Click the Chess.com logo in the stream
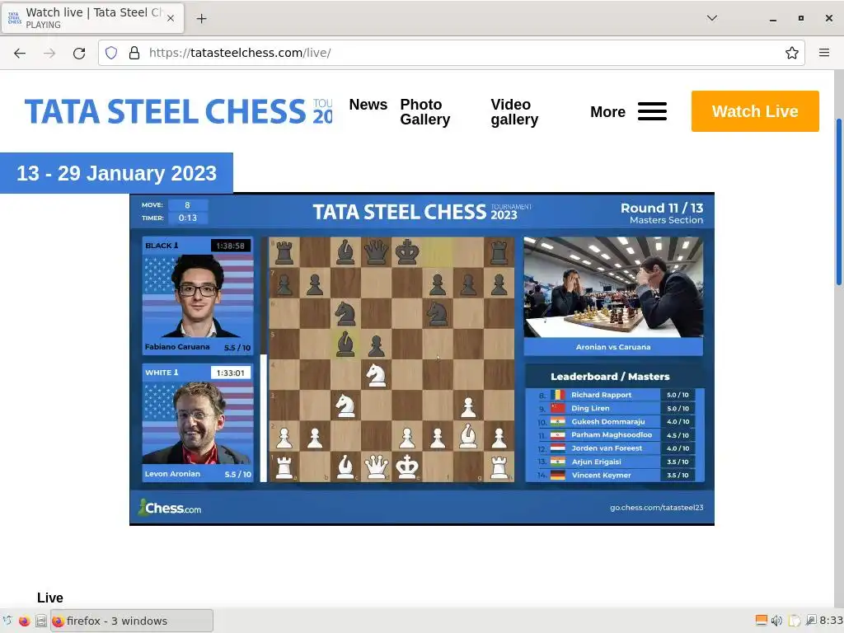Screen dimensions: 844x633 tap(170, 508)
